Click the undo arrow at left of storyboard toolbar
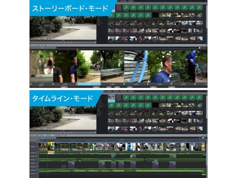Screen dimensions: 237x178 point(31,45)
